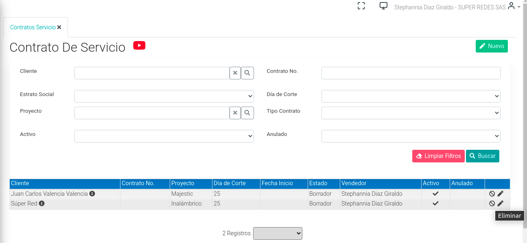Click Stephannia Diaz Giraldo in Majestic row
This screenshot has height=243, width=527.
click(372, 194)
